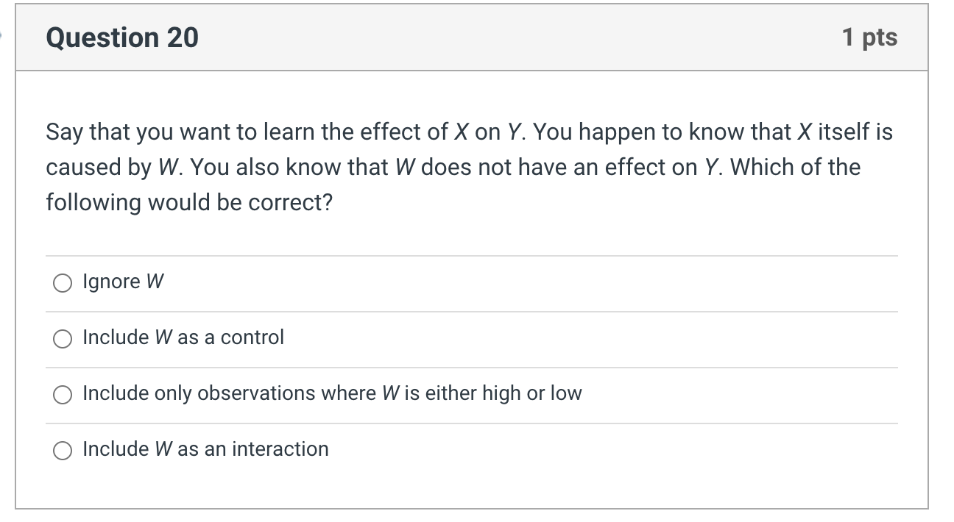
Task: Click blank space right of "Ignore W" row
Action: tap(530, 282)
